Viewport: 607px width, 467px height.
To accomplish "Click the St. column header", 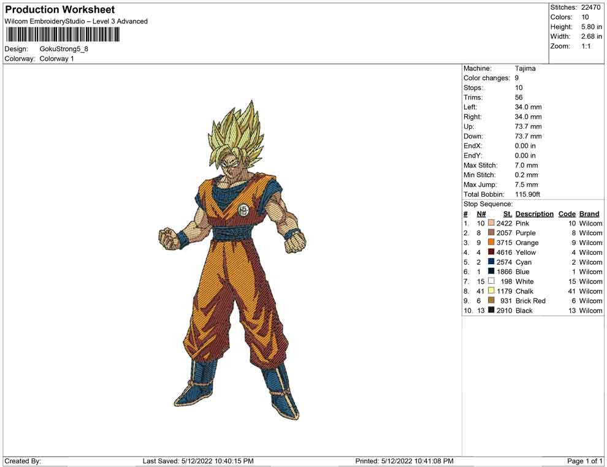I will click(x=507, y=214).
